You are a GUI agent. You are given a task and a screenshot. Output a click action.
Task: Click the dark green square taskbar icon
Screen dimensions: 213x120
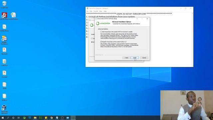pos(41,118)
